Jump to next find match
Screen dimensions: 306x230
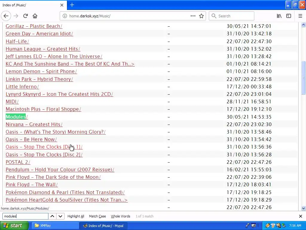[60, 216]
